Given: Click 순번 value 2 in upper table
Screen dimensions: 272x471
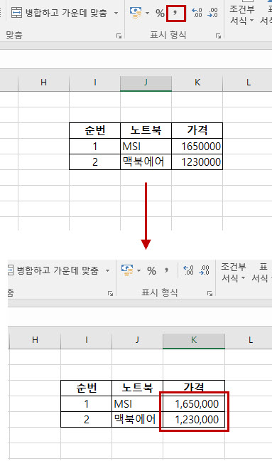Looking at the screenshot, I should (94, 162).
